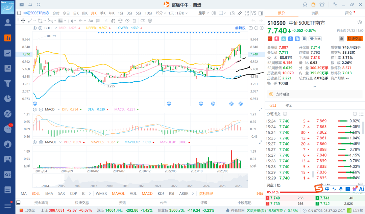Click the chart timeline range navigator
The height and width of the screenshot is (214, 365).
(x=140, y=181)
